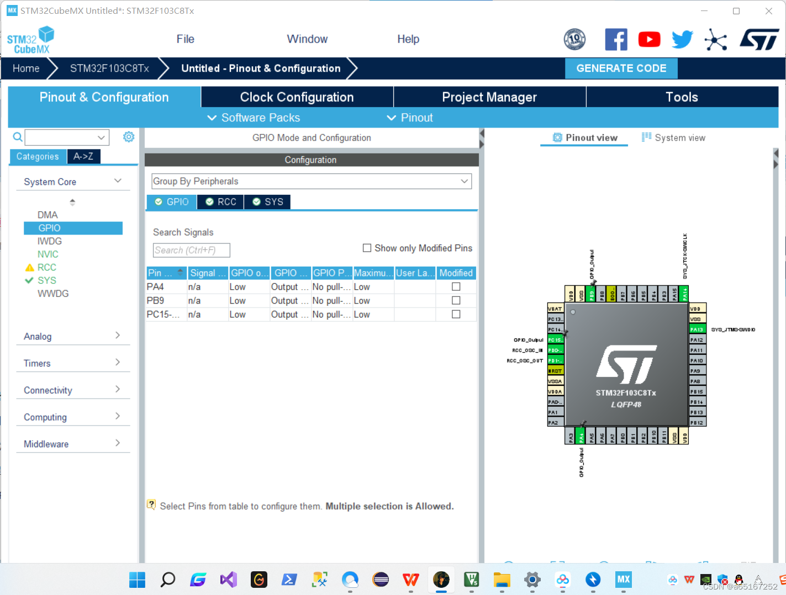Click the ST logo in header
Image resolution: width=786 pixels, height=595 pixels.
click(x=759, y=40)
